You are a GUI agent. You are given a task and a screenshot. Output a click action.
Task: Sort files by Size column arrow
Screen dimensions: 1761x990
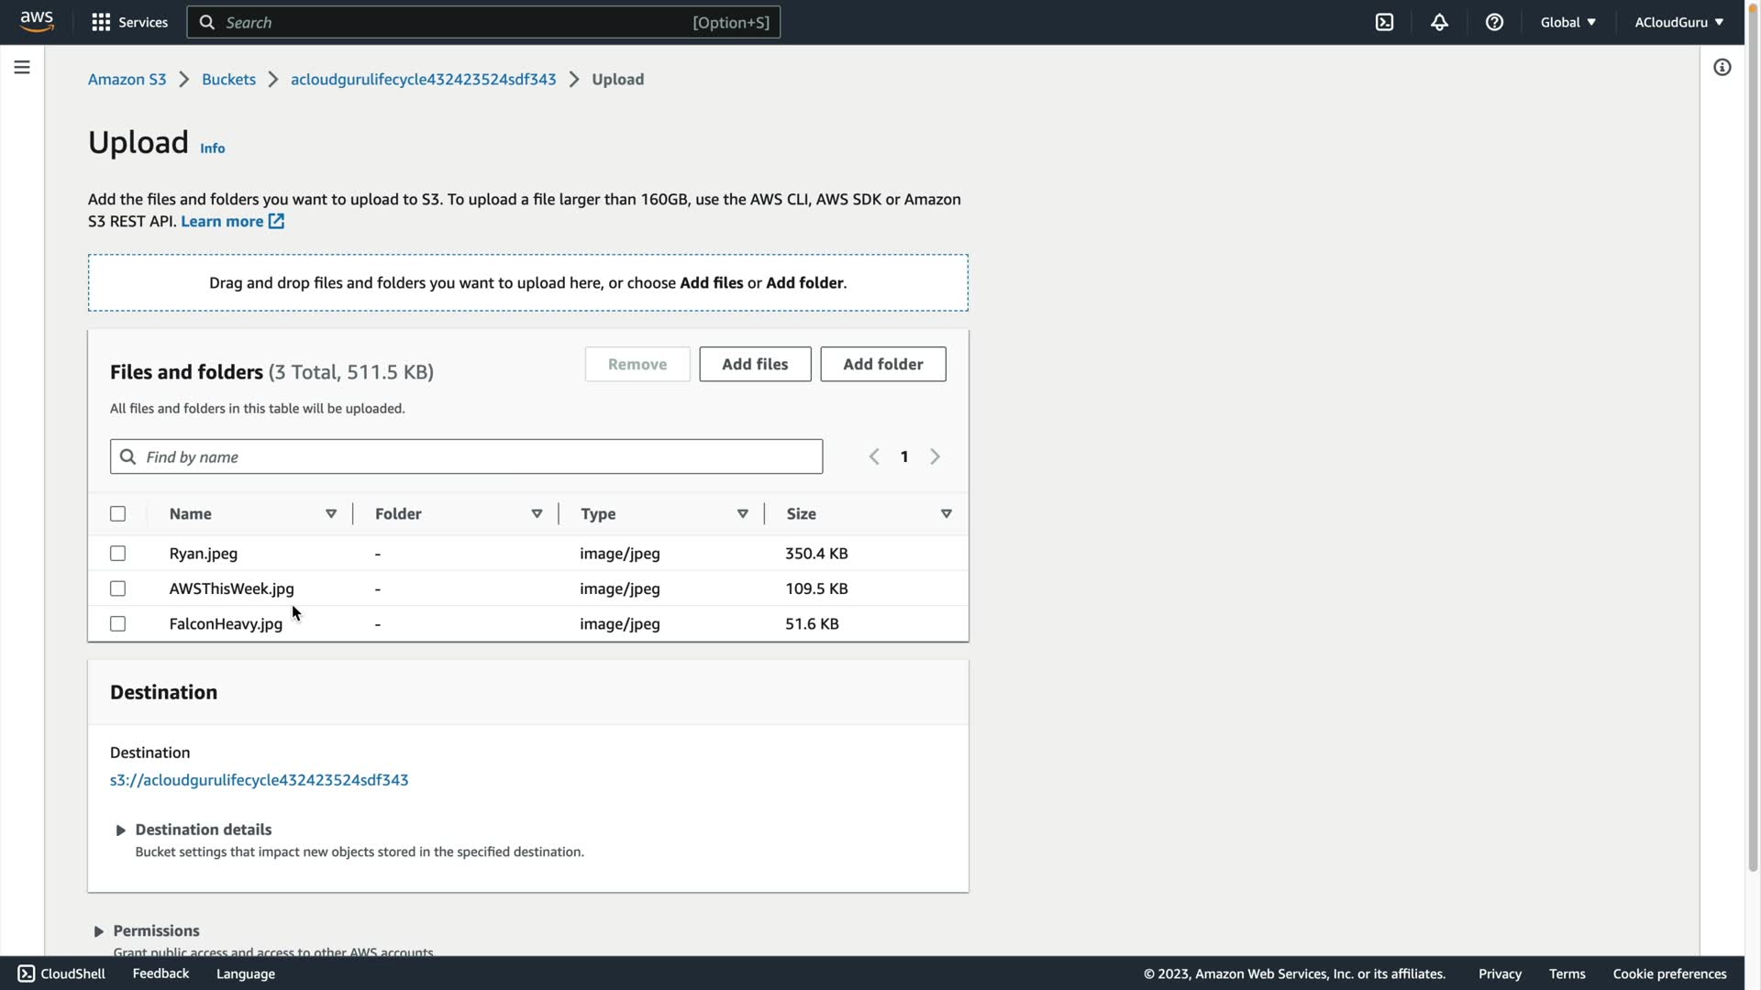coord(946,513)
